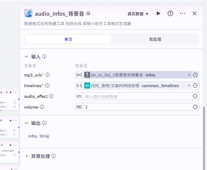Click the 变量值 column header
Screen dimensions: 207x170
coord(81,65)
